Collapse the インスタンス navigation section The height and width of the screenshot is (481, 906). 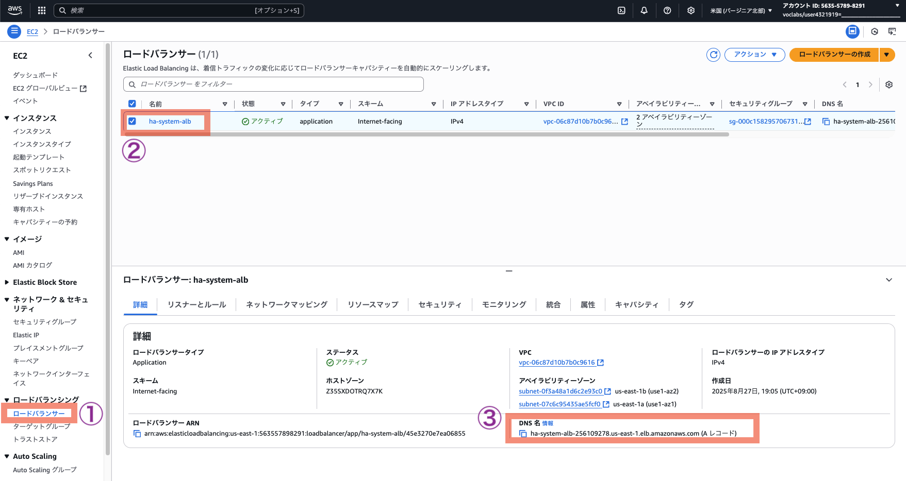[7, 118]
